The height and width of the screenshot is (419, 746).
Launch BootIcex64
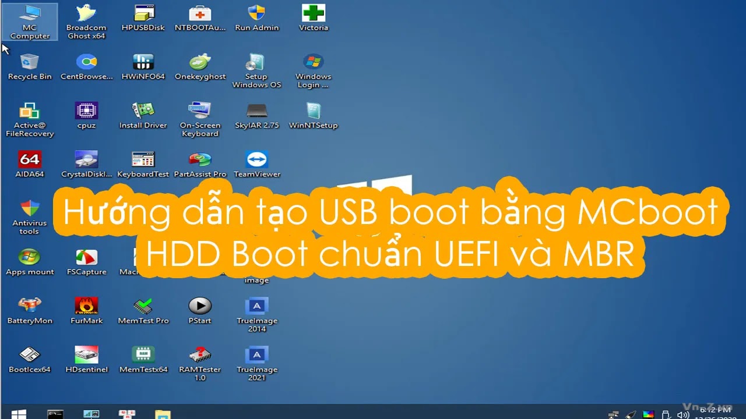pyautogui.click(x=30, y=360)
